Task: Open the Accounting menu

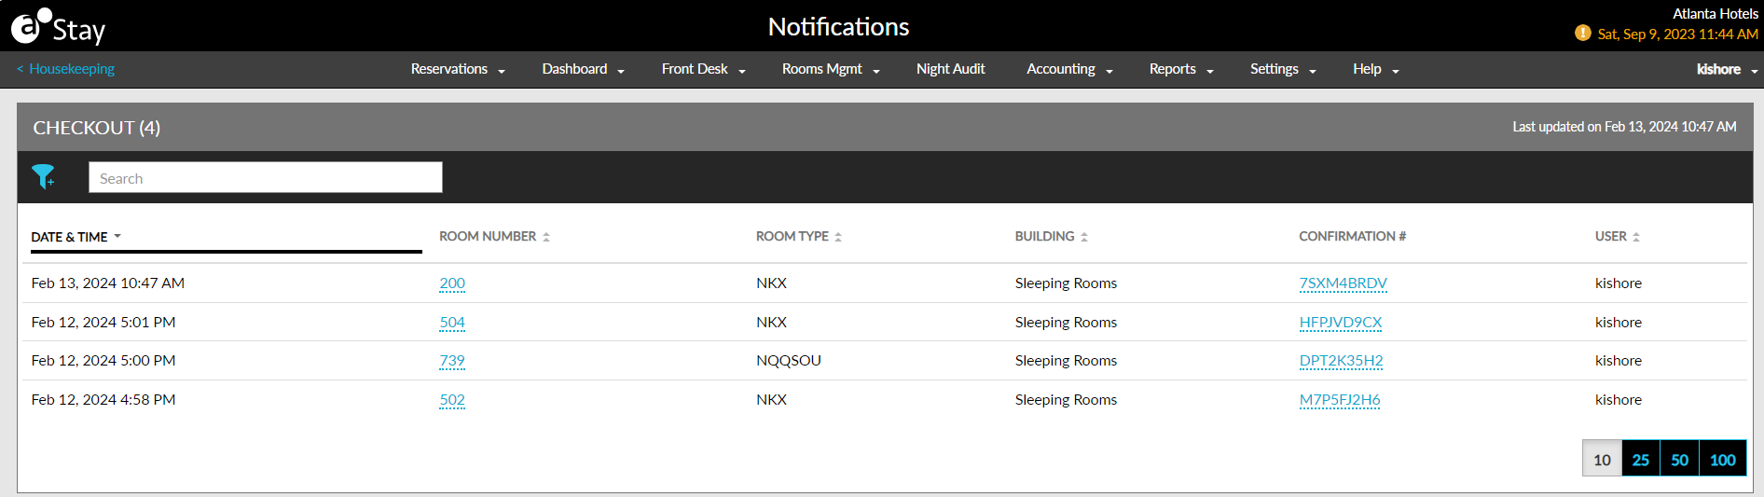Action: [x=1068, y=69]
